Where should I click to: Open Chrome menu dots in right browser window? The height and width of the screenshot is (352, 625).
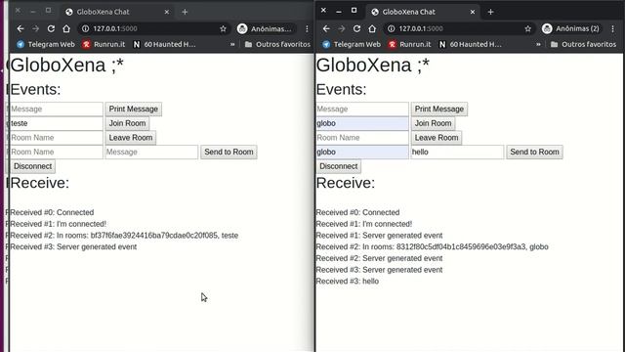pyautogui.click(x=613, y=28)
